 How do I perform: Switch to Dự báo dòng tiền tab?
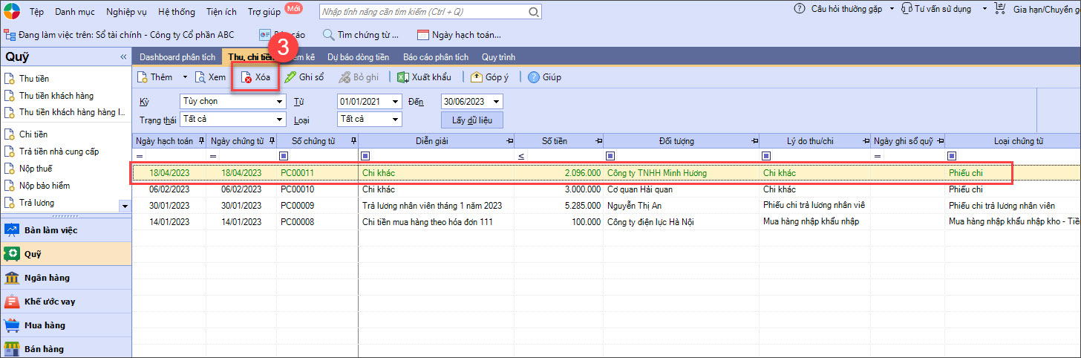click(358, 57)
